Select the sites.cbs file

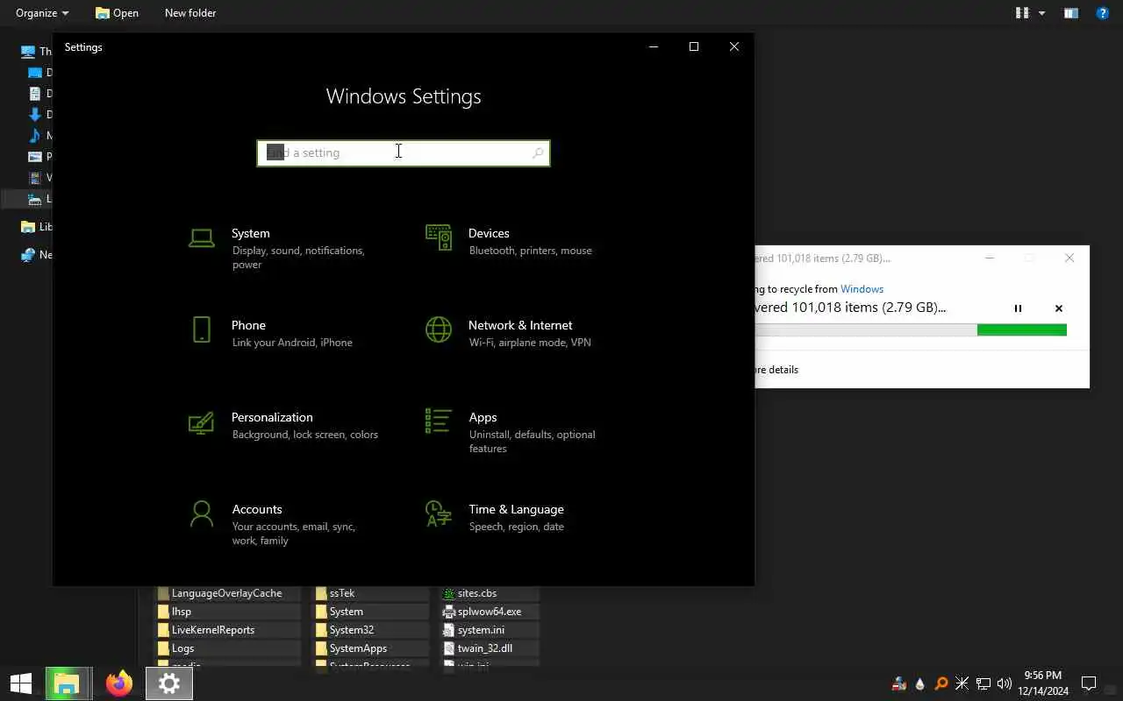(x=469, y=593)
